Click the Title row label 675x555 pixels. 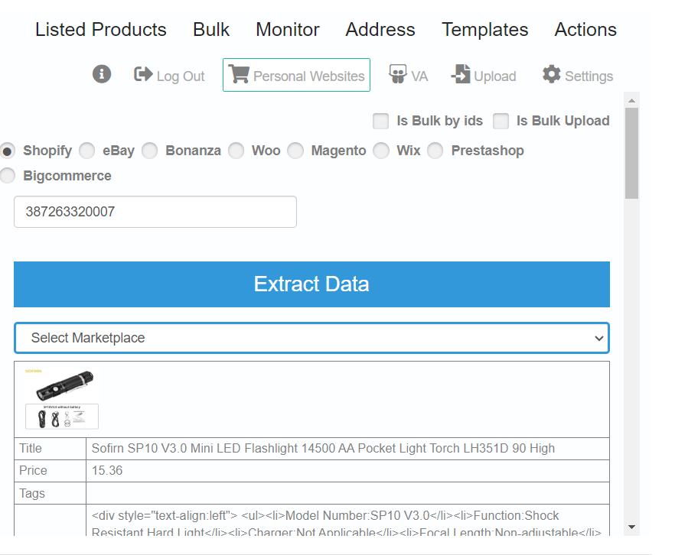pos(31,449)
